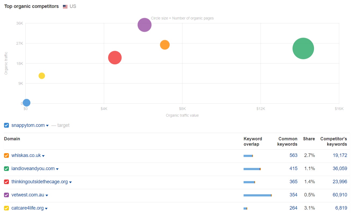Click the Competitor's keywords column header
The image size is (353, 213).
333,141
